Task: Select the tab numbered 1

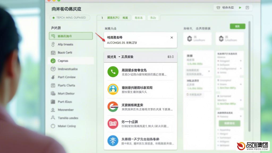Action: [x=113, y=18]
